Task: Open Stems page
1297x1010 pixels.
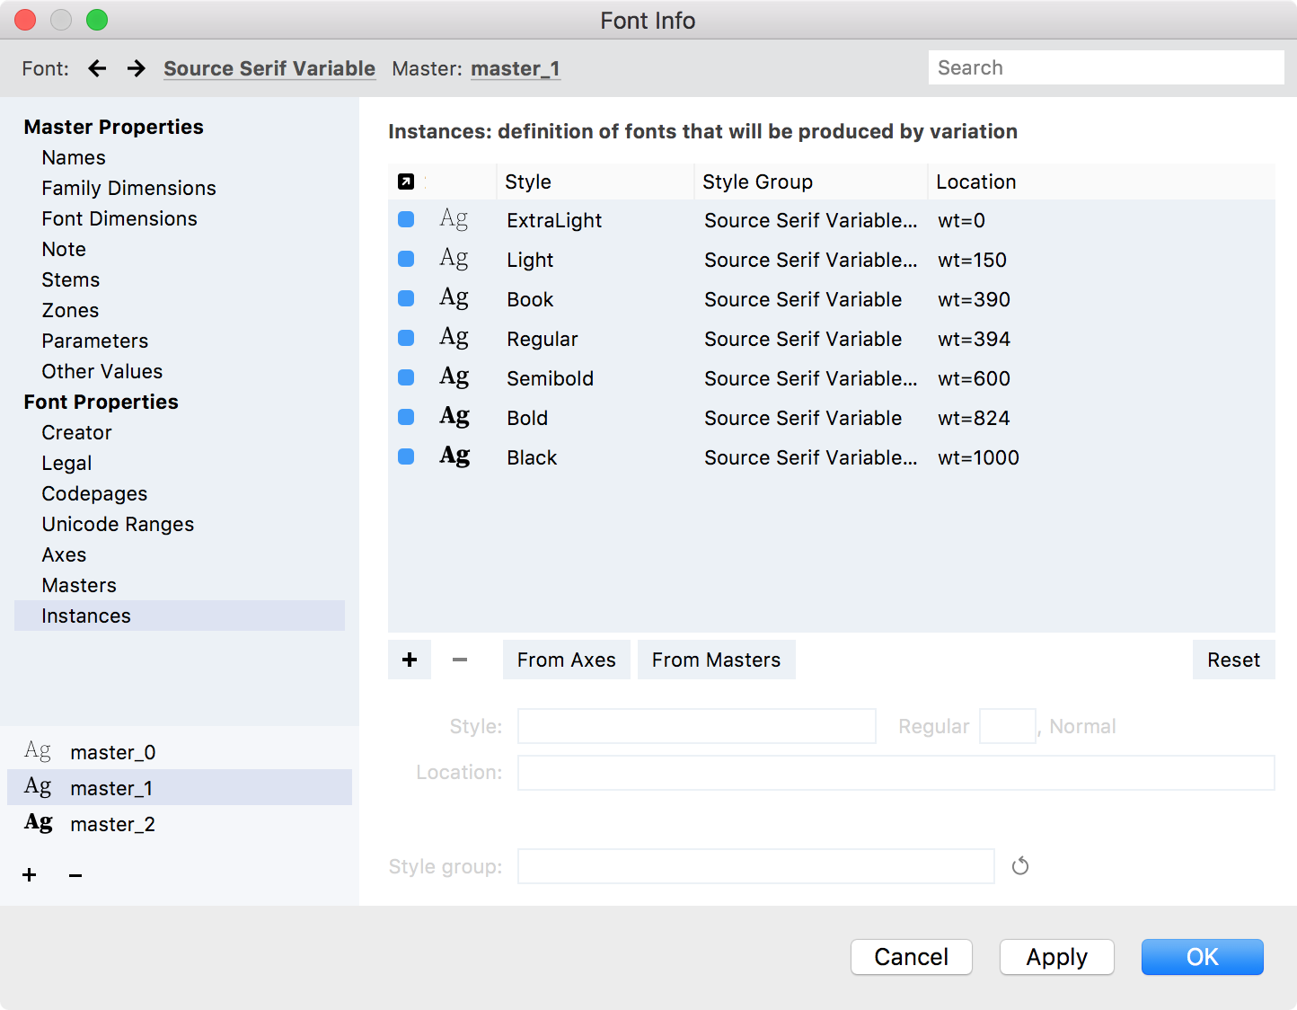Action: pos(70,279)
